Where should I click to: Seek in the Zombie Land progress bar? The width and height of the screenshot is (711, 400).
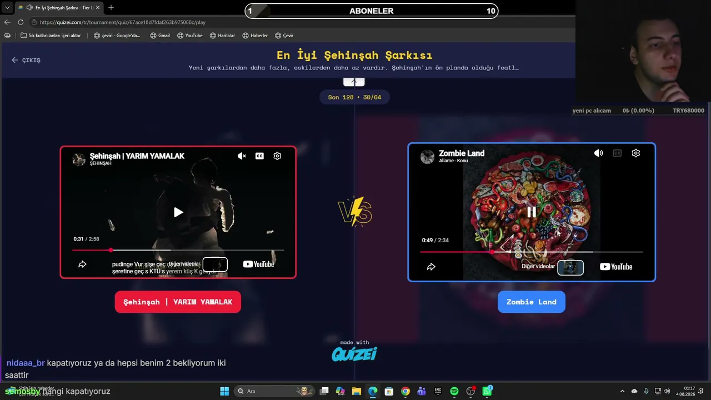coord(532,252)
